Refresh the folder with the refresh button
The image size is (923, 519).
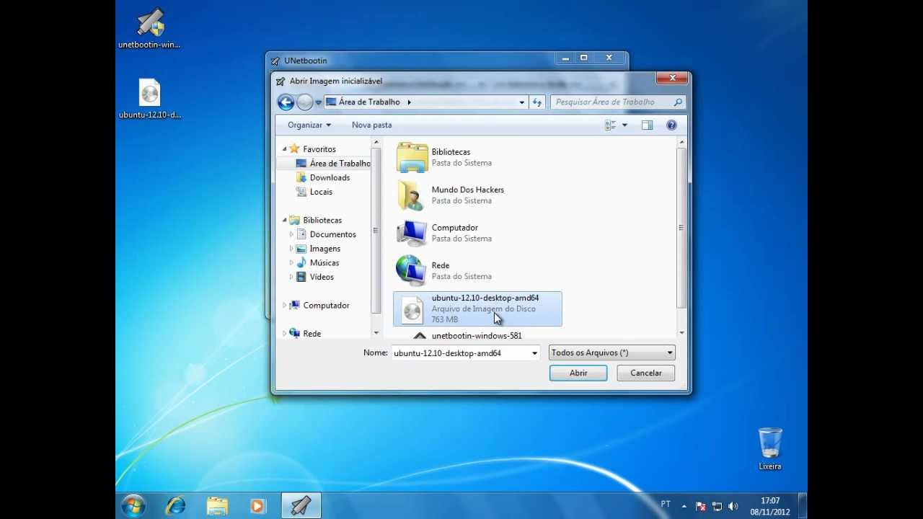[x=536, y=102]
